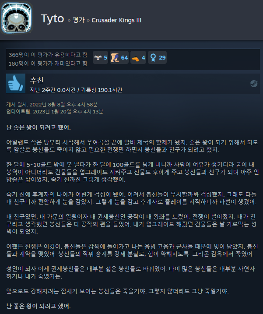Click the 업데이트됨 updated date line
The height and width of the screenshot is (314, 263).
(55, 112)
